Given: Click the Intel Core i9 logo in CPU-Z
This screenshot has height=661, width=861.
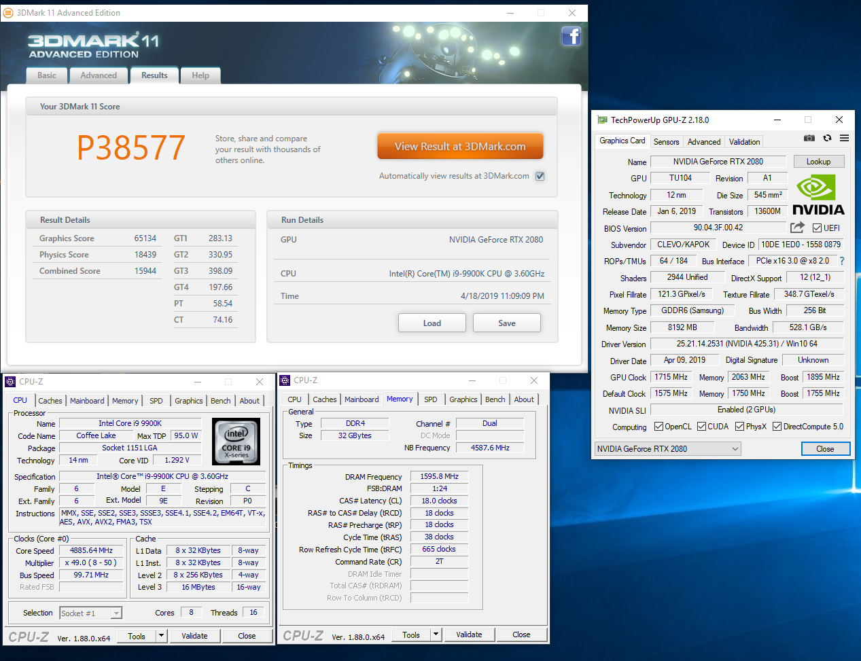Looking at the screenshot, I should [x=236, y=442].
